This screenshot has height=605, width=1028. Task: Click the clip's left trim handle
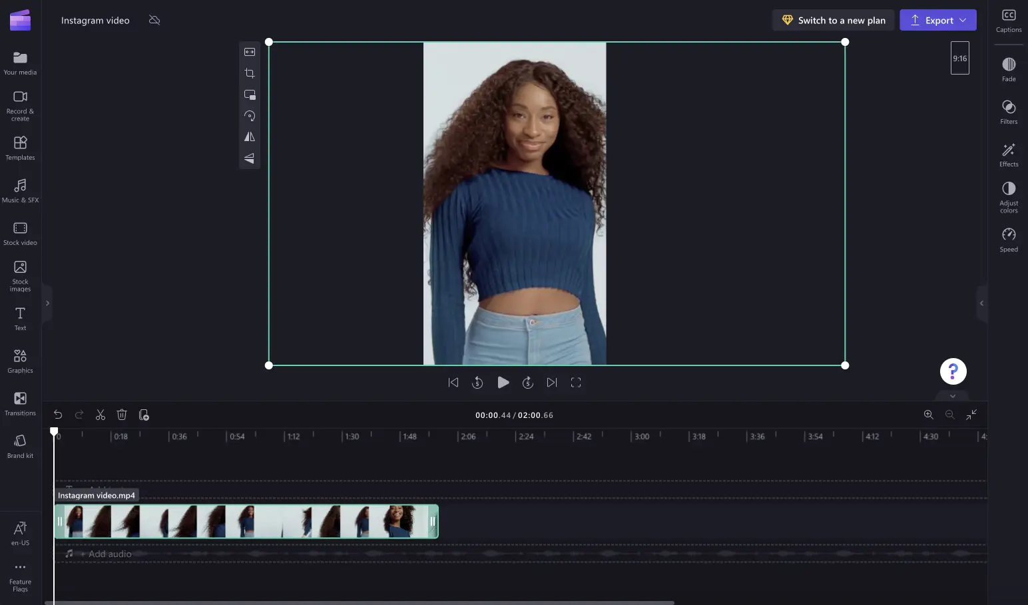click(x=60, y=521)
